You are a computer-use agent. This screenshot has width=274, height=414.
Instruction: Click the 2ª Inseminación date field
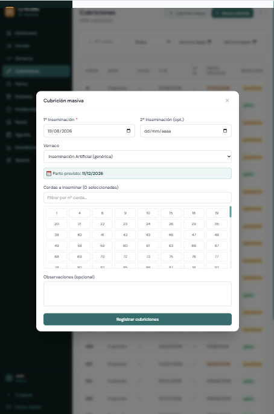coord(186,131)
